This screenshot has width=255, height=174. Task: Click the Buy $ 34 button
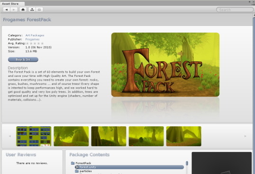click(x=23, y=59)
